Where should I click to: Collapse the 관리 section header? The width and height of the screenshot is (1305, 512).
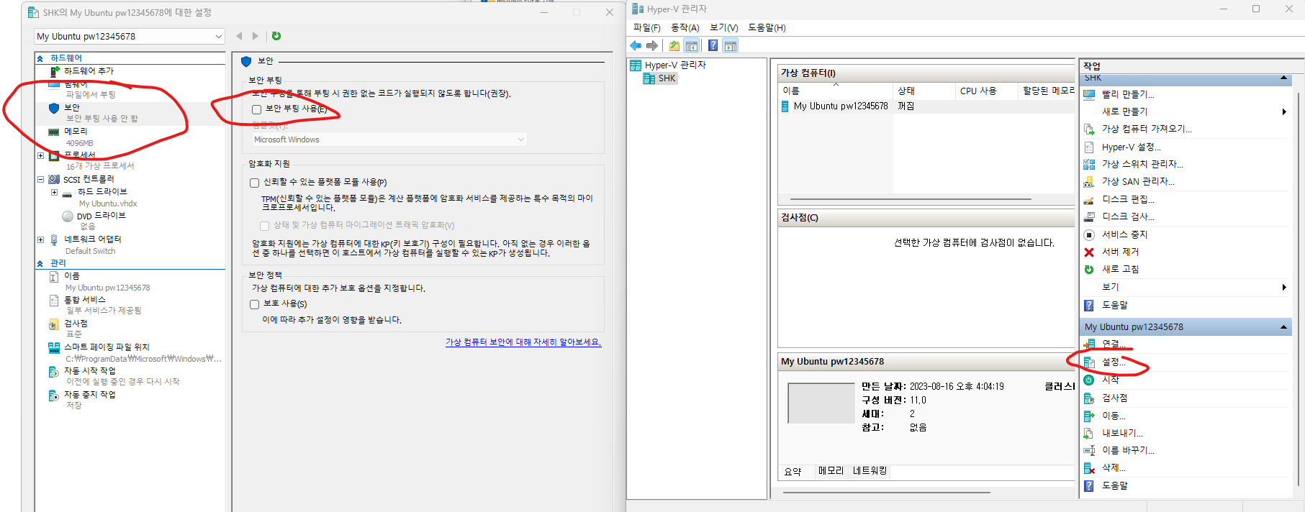pos(40,263)
